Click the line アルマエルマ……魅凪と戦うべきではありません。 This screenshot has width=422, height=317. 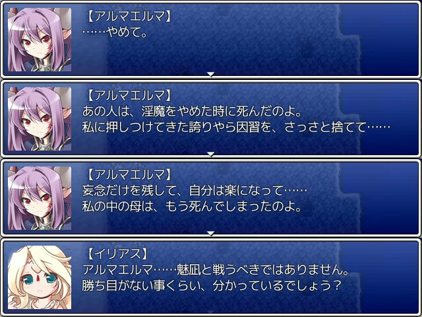click(x=216, y=270)
